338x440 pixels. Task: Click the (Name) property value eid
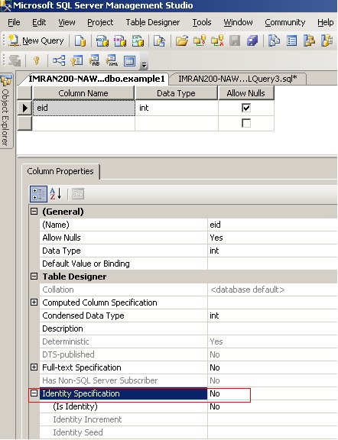tap(272, 225)
